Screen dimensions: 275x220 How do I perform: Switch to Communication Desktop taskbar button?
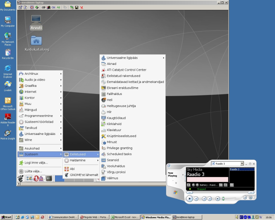point(63,217)
